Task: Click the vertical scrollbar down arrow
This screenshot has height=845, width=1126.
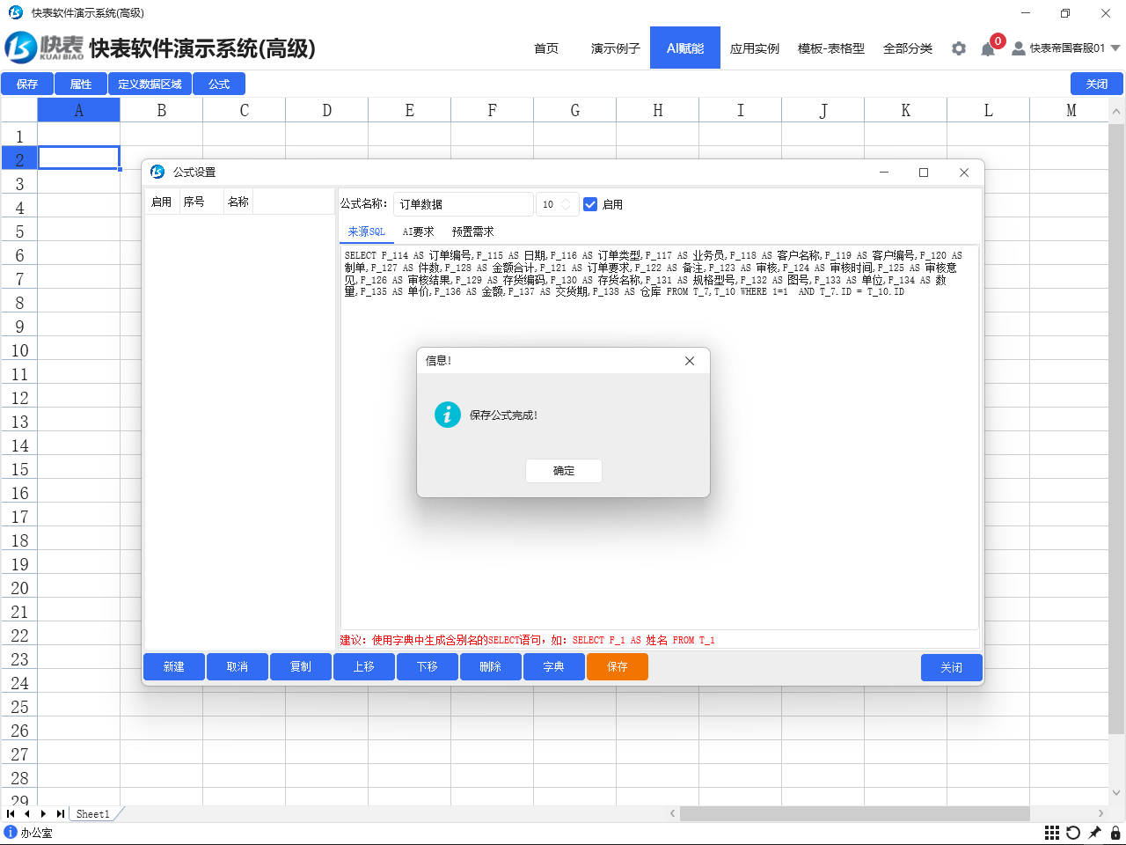Action: coord(1116,792)
